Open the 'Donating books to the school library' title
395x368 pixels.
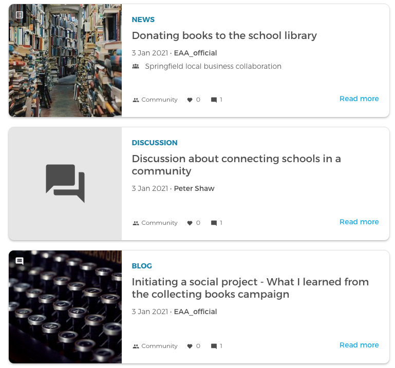click(x=224, y=35)
